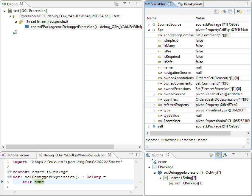Toggle alphabetical sort in Outline toolbar
Screen dimensions: 252x196
point(225,155)
